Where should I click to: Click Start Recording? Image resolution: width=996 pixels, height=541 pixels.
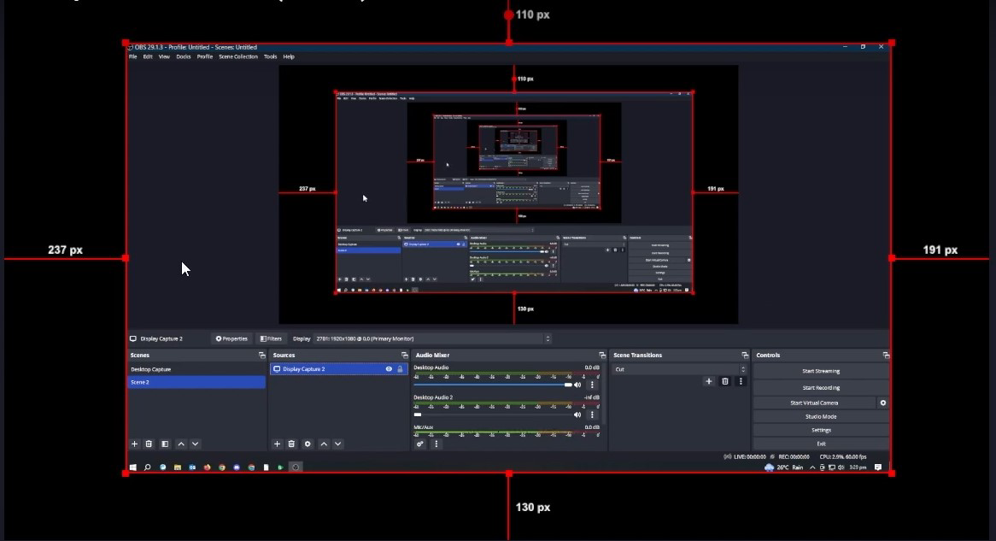(x=821, y=388)
